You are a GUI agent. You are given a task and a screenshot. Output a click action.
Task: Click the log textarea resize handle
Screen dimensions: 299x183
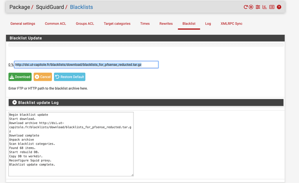tap(132, 175)
